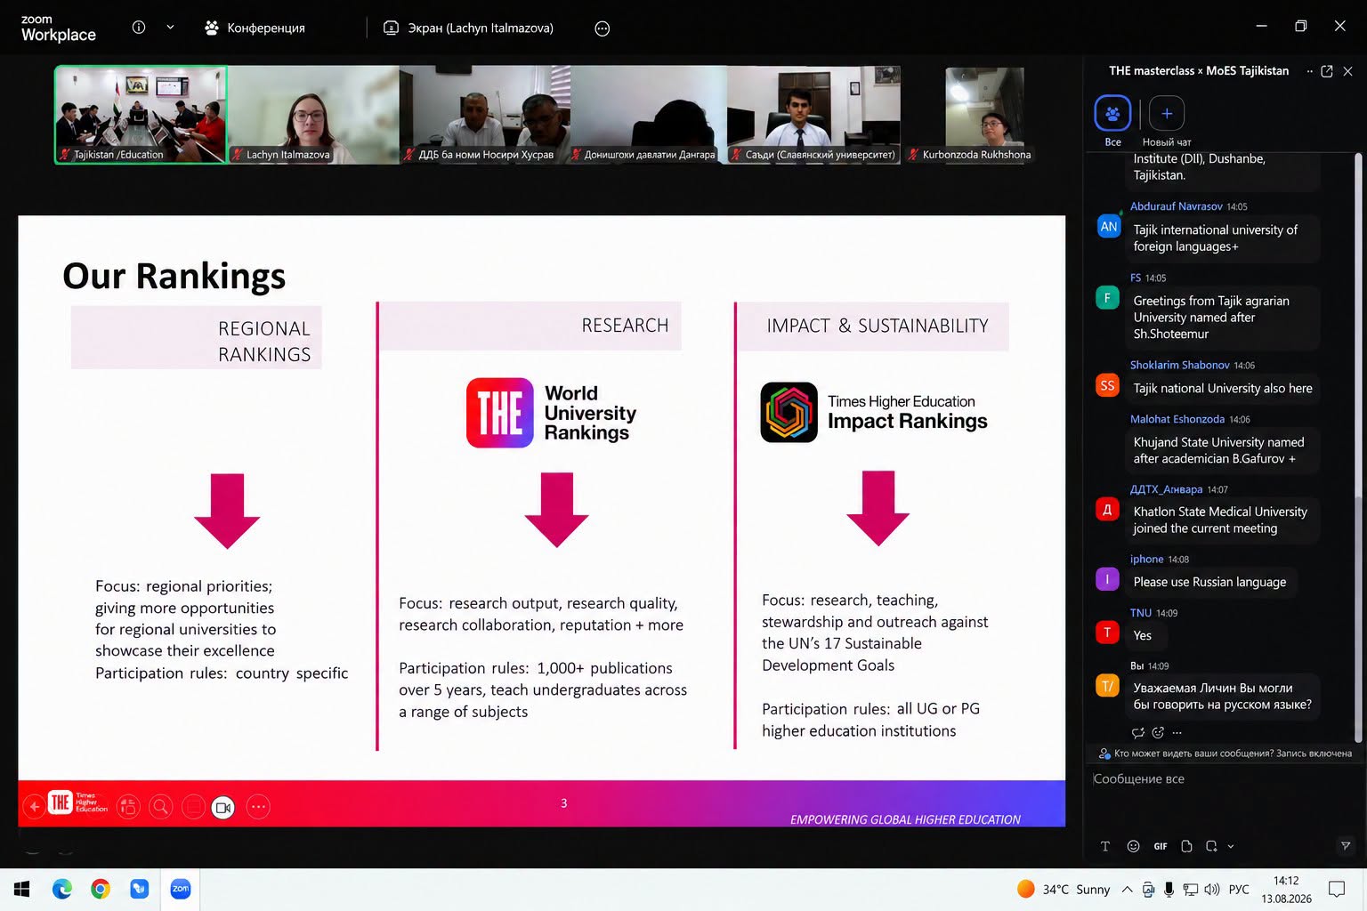Reply in thread to the last message

(x=1138, y=733)
